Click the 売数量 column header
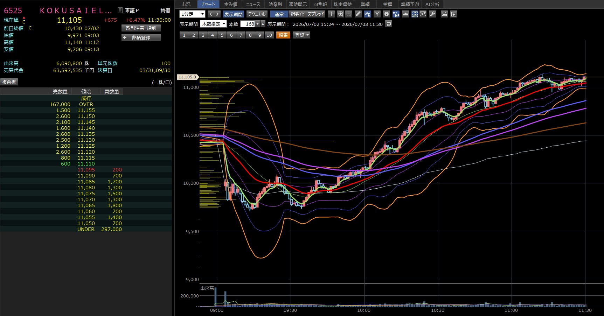The width and height of the screenshot is (604, 316). pos(60,92)
